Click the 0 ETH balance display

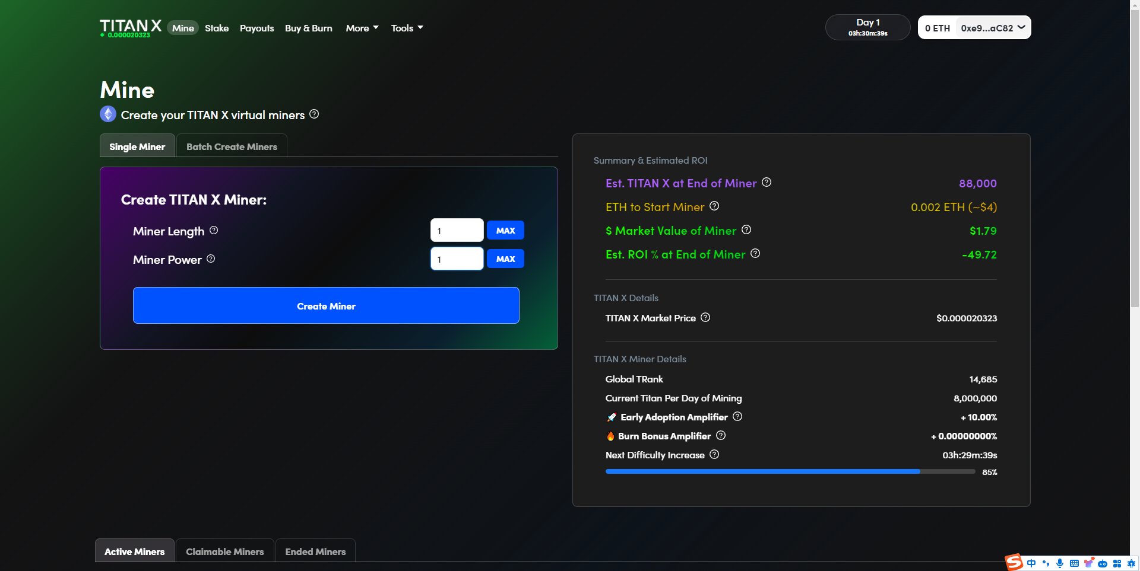938,28
